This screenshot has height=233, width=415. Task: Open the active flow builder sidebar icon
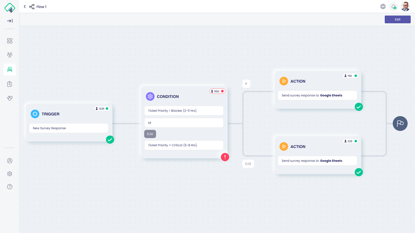click(x=10, y=69)
